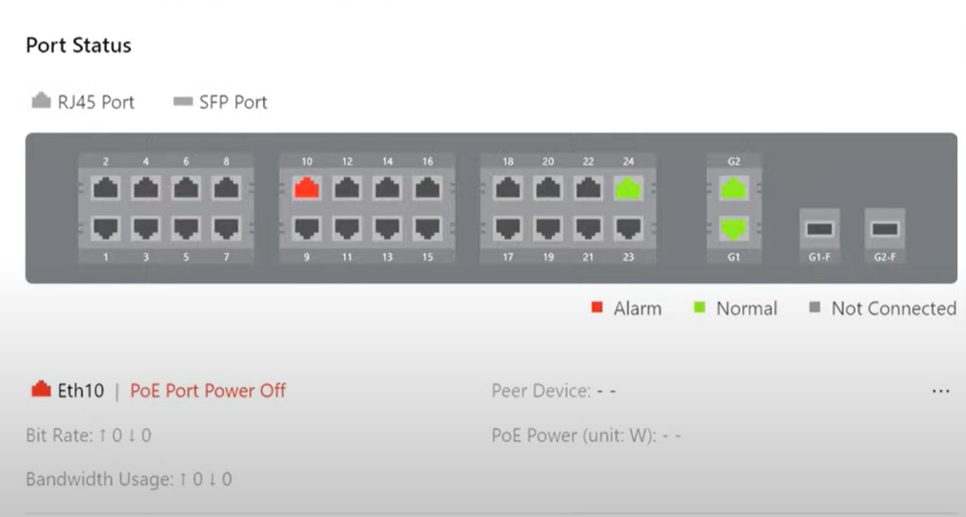966x517 pixels.
Task: Open the three-dot more options menu
Action: [x=940, y=392]
